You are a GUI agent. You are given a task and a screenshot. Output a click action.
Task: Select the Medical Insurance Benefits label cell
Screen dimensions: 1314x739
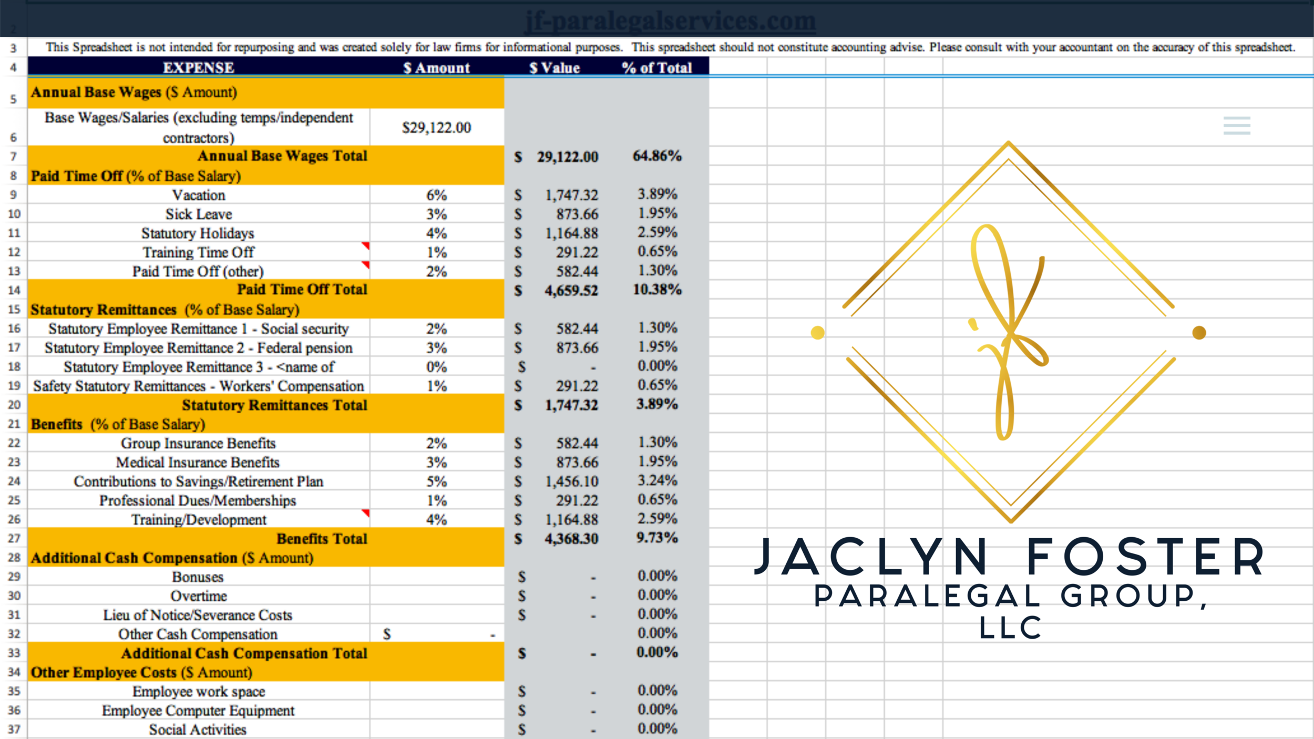(199, 462)
